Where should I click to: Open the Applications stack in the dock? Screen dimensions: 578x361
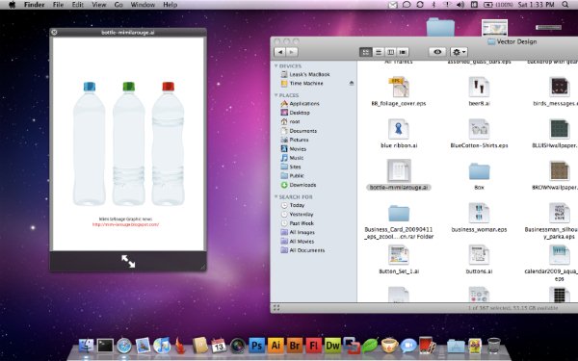pos(456,347)
